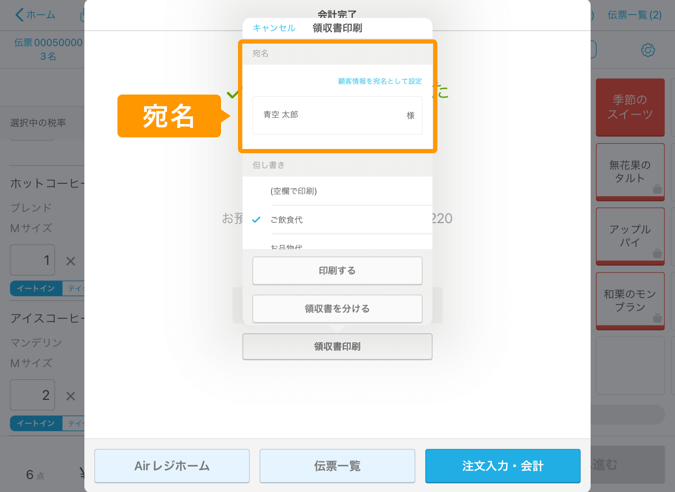Edit the addressee name field 青空 太郎
This screenshot has height=492, width=675.
click(337, 115)
